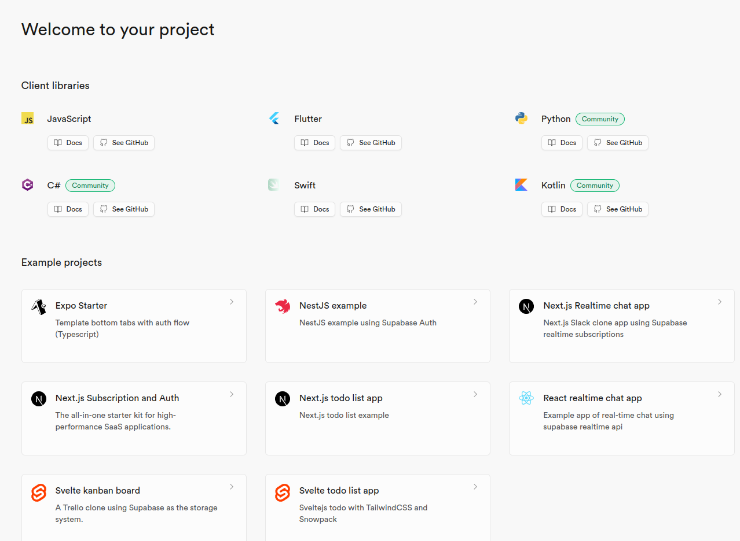
Task: Open Docs for JavaScript library
Action: coord(68,143)
